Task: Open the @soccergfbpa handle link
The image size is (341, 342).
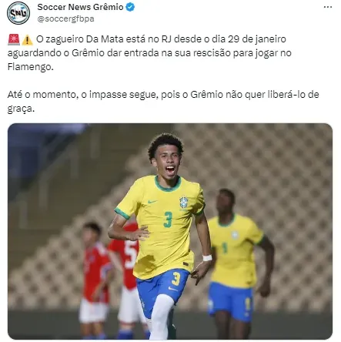Action: tap(65, 18)
